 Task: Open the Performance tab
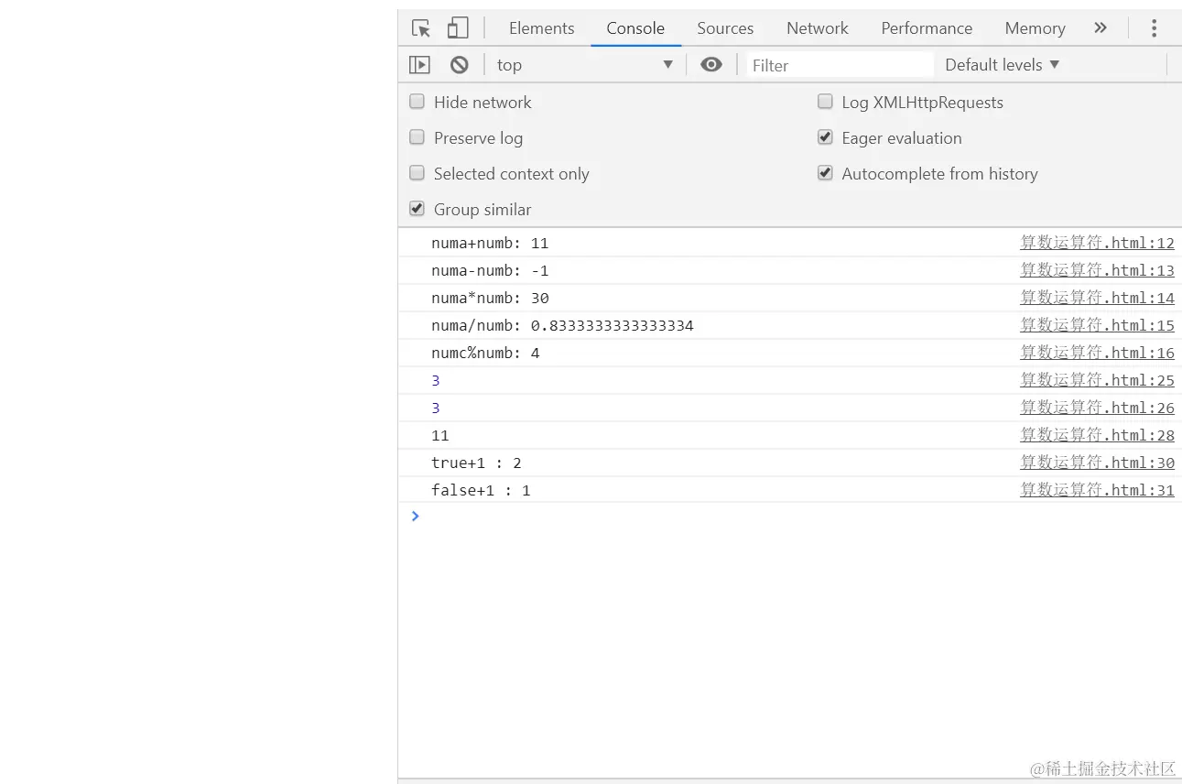click(927, 28)
